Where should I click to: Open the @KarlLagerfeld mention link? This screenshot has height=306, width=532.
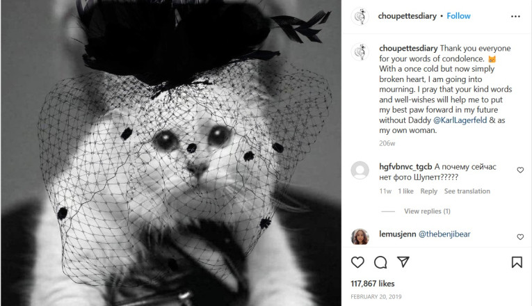[x=460, y=120]
